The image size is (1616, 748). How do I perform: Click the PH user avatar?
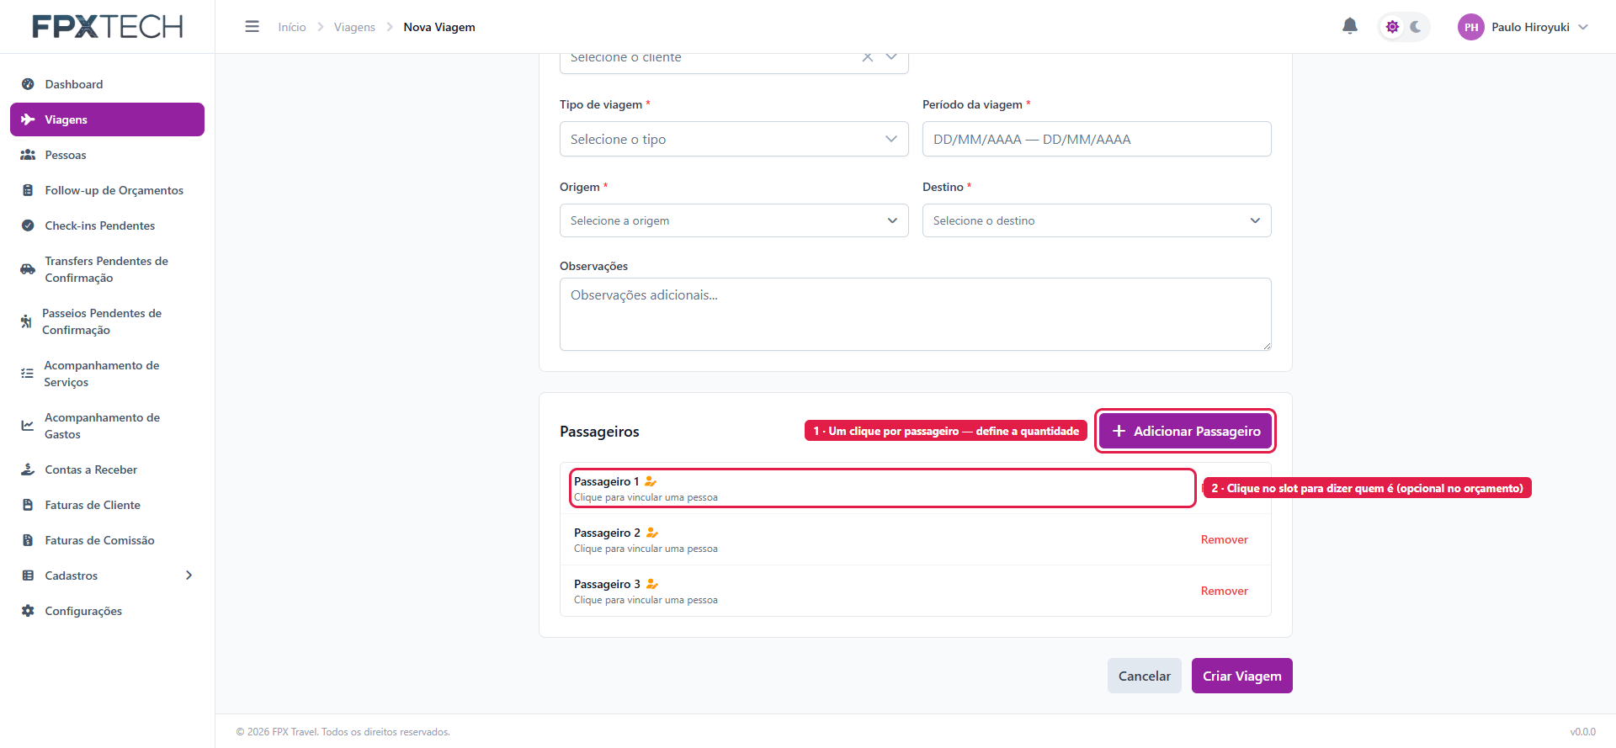click(1470, 27)
